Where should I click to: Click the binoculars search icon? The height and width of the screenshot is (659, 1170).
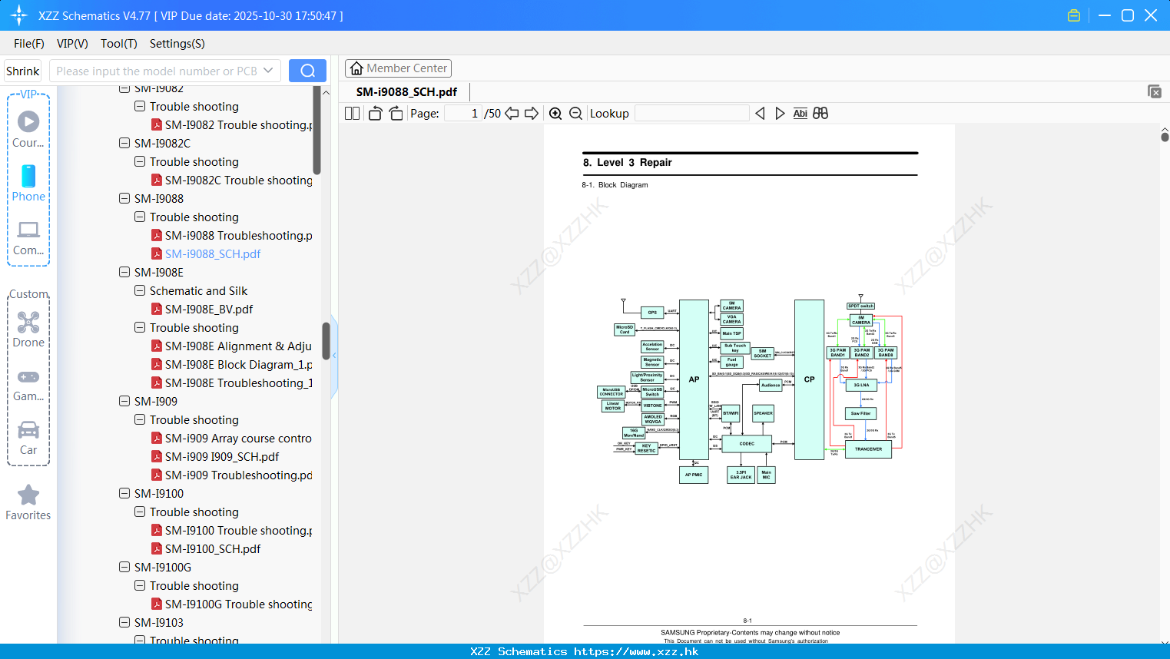click(820, 114)
